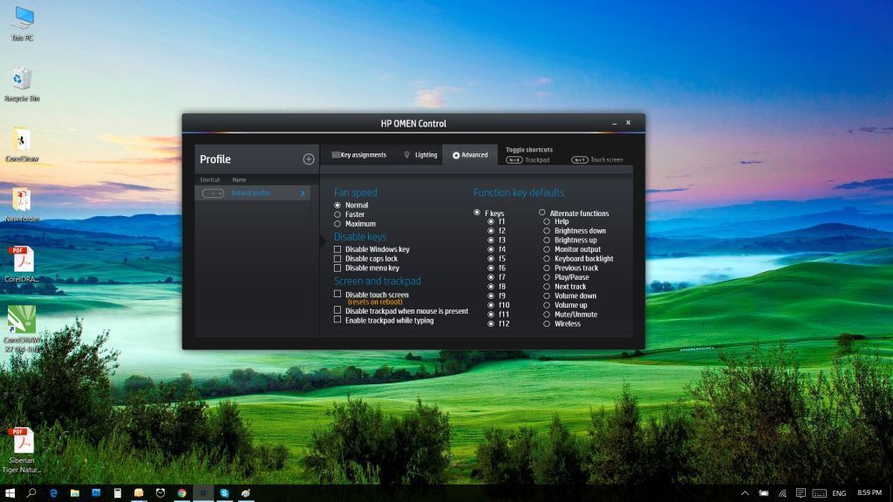
Task: Select the f1 radio button
Action: 491,222
